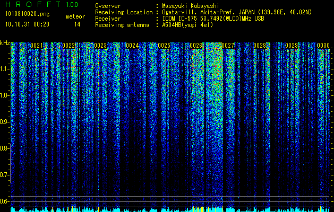This screenshot has width=334, height=212.
Task: Select the 0022 time marker
Action: tap(68, 46)
